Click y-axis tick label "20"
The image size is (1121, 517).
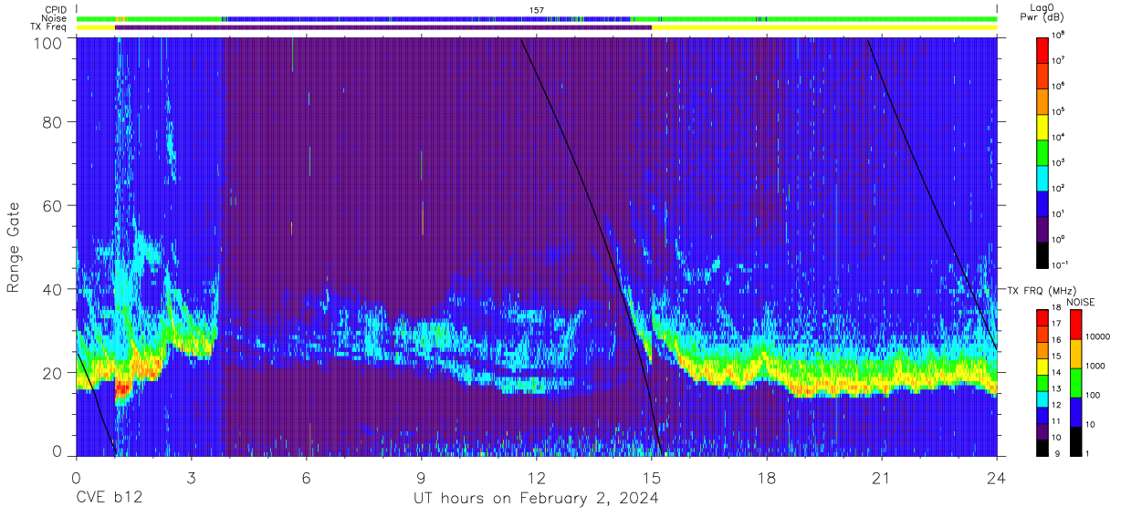pyautogui.click(x=53, y=373)
